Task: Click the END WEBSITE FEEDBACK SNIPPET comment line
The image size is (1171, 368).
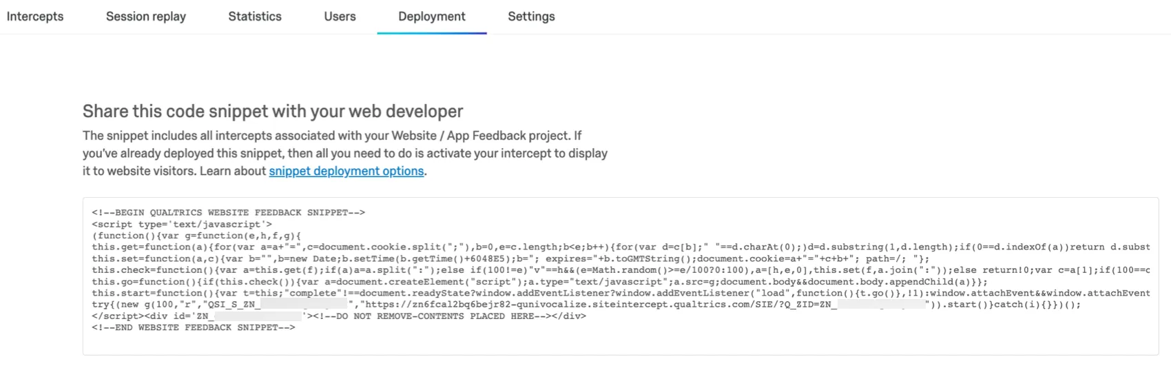Action: 194,327
